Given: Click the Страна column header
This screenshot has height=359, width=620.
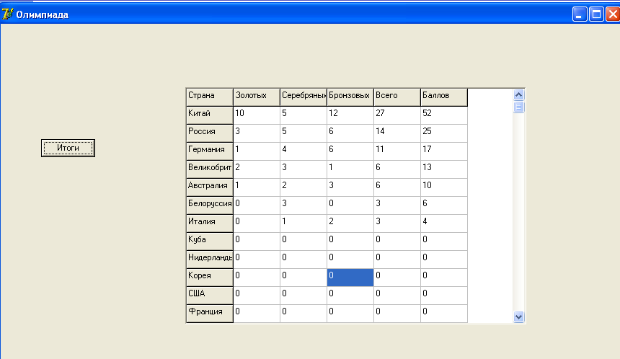Looking at the screenshot, I should [x=210, y=97].
